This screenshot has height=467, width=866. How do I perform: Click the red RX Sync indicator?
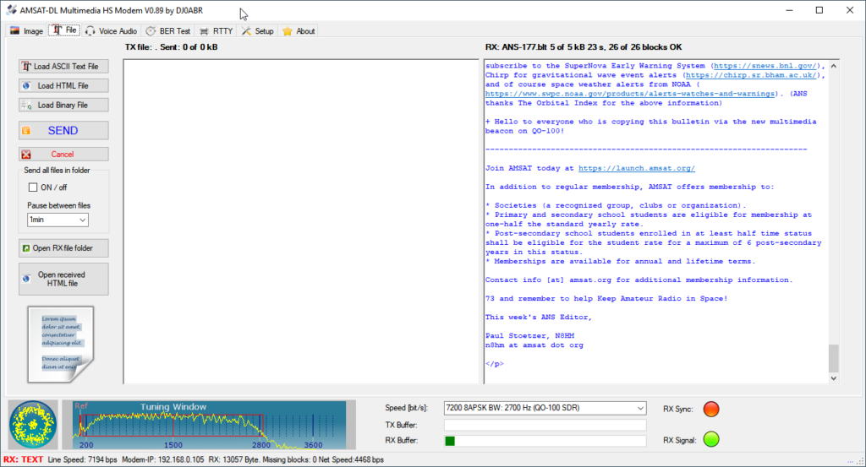coord(711,409)
